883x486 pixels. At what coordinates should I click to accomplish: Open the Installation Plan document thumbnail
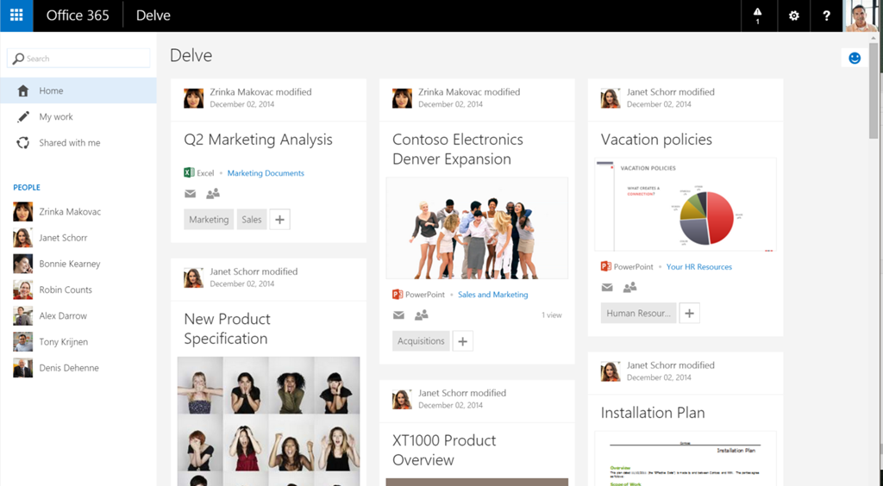(686, 458)
